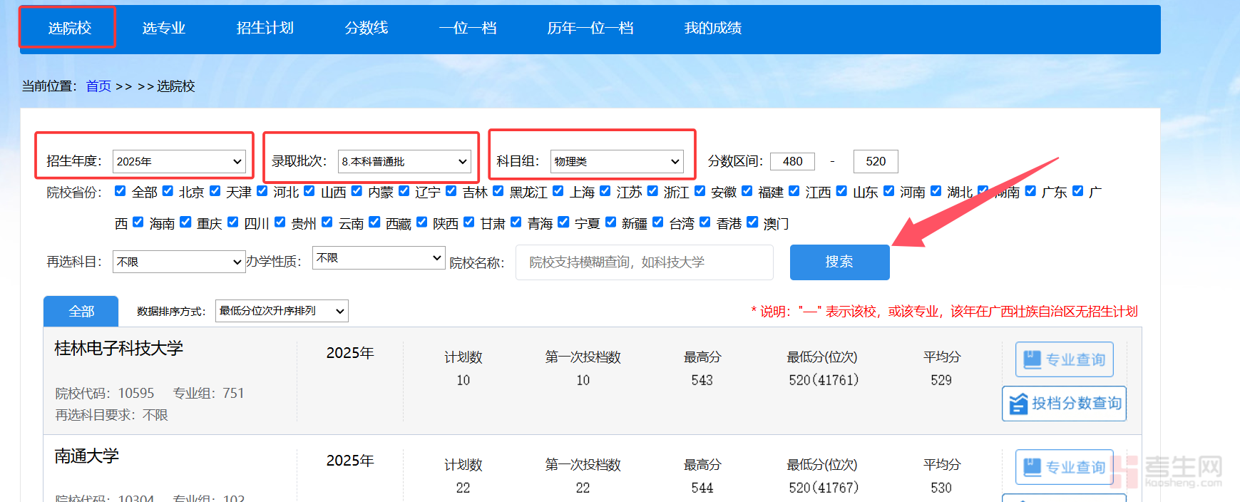Viewport: 1240px width, 502px height.
Task: Open the 选院校 tab
Action: (x=69, y=28)
